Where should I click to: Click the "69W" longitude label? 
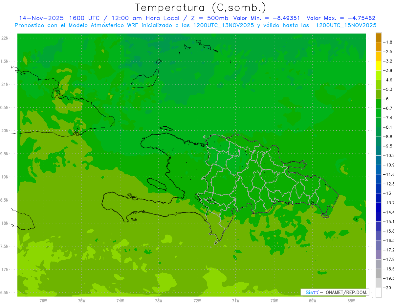(x=313, y=300)
